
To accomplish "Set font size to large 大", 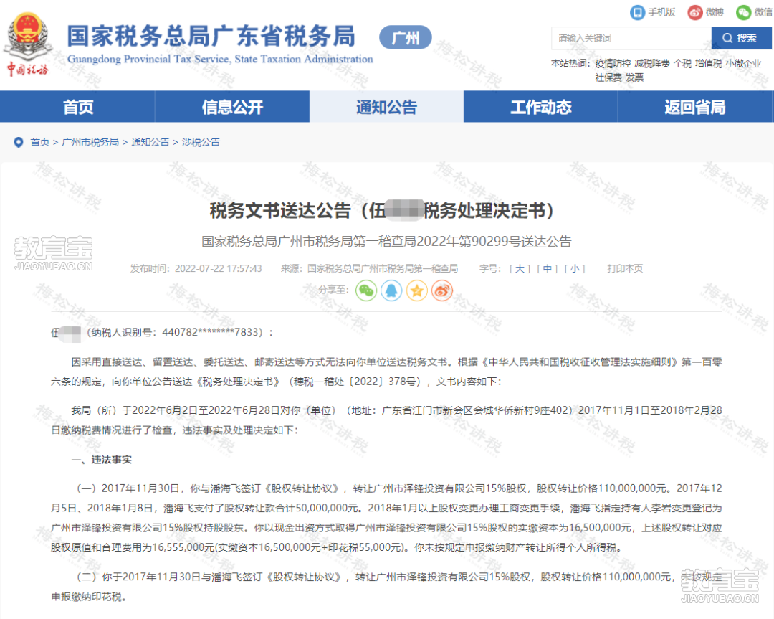I will (520, 269).
